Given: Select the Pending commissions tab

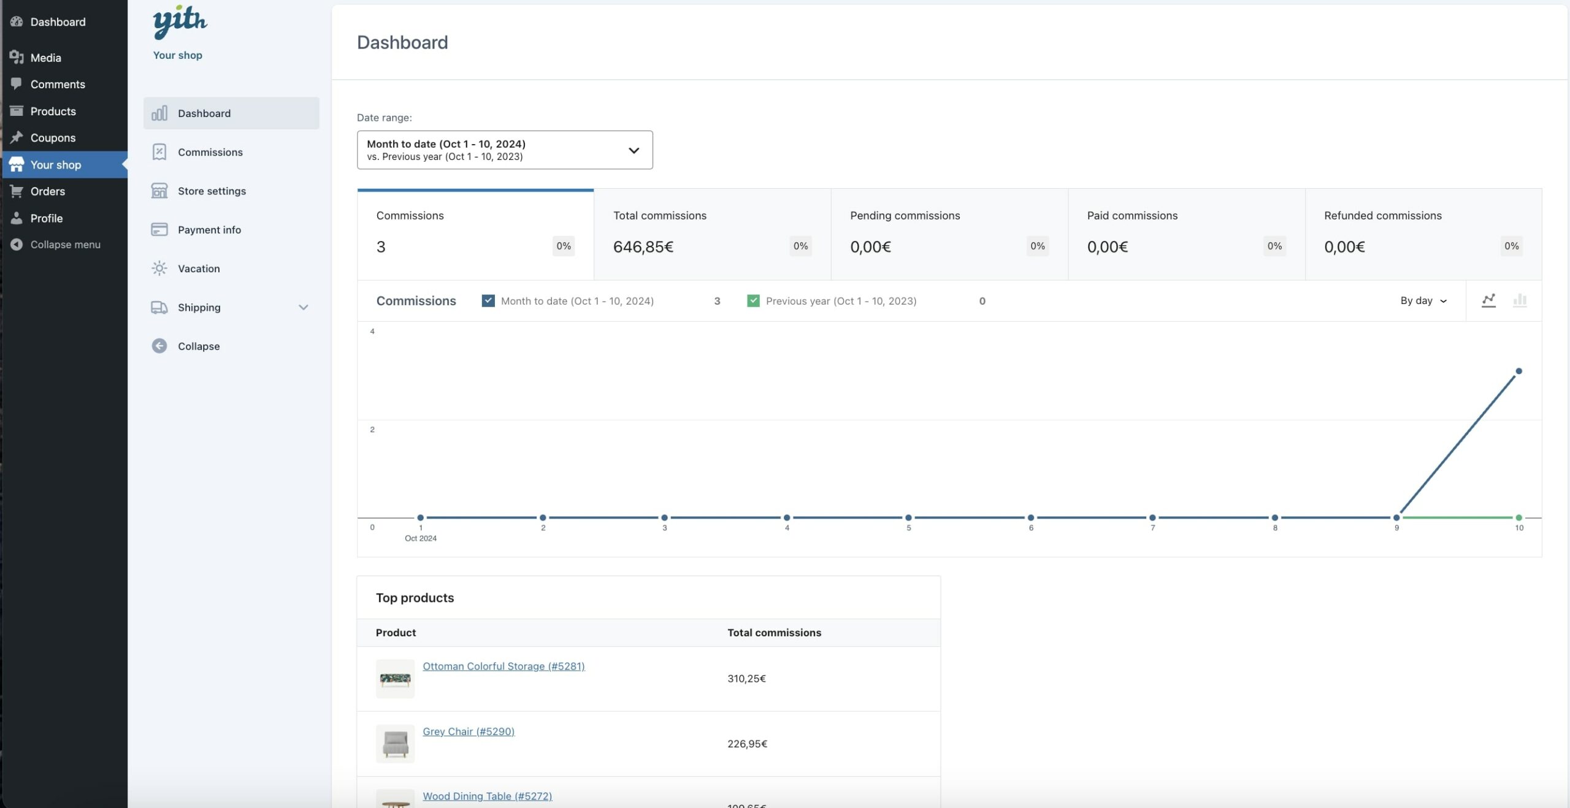Looking at the screenshot, I should [x=949, y=234].
